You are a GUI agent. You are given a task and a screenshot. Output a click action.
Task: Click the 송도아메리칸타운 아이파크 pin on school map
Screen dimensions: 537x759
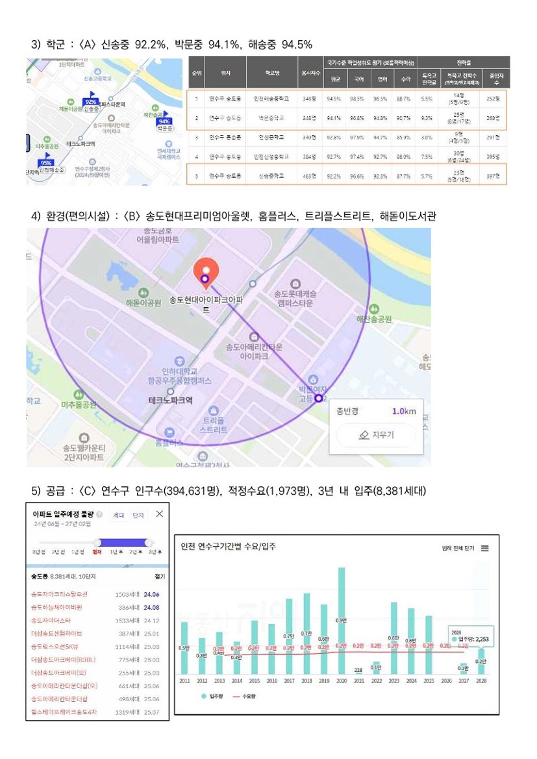coord(112,118)
